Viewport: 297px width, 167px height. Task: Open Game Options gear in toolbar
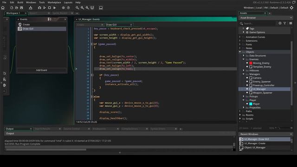pyautogui.click(x=63, y=8)
